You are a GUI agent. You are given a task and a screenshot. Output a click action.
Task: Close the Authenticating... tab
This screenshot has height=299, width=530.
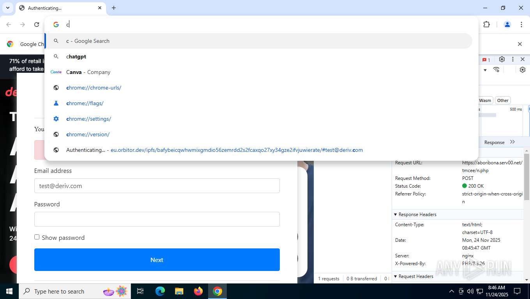coord(100,8)
